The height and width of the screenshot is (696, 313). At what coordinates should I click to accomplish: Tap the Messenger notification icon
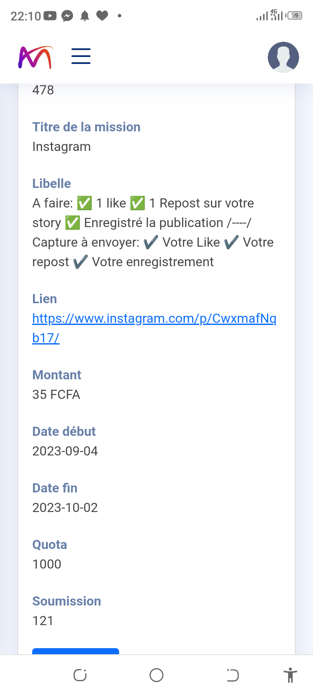(x=67, y=16)
